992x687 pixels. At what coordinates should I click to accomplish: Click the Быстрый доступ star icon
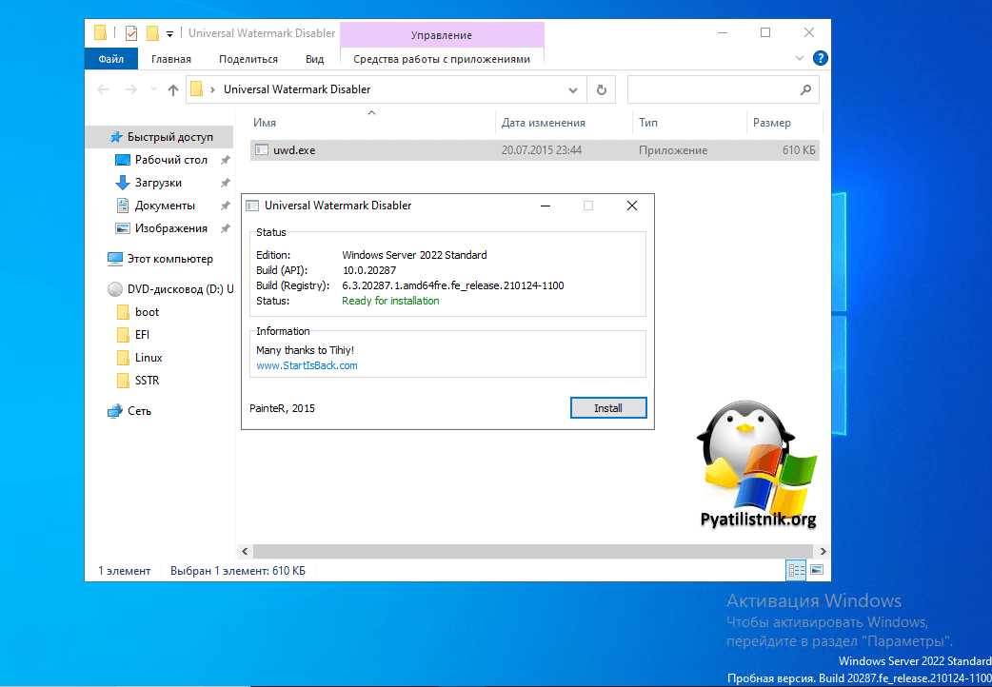tap(116, 137)
